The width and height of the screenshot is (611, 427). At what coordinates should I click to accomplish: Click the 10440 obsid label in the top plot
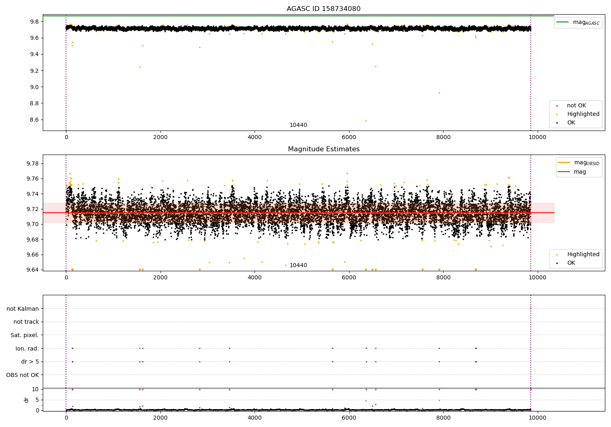click(x=298, y=125)
